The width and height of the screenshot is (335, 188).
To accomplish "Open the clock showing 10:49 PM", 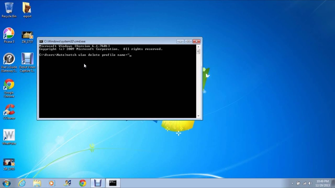I will 322,183.
